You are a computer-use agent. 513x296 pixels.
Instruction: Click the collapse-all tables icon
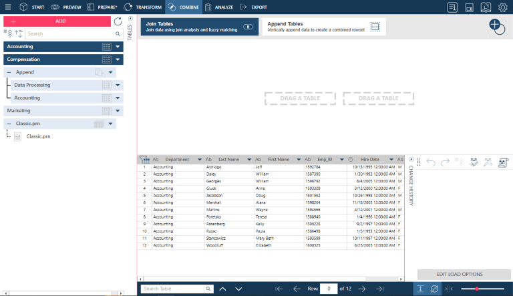click(9, 33)
